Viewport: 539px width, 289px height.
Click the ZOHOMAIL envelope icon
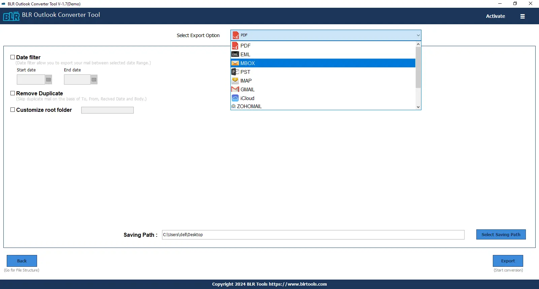click(233, 106)
